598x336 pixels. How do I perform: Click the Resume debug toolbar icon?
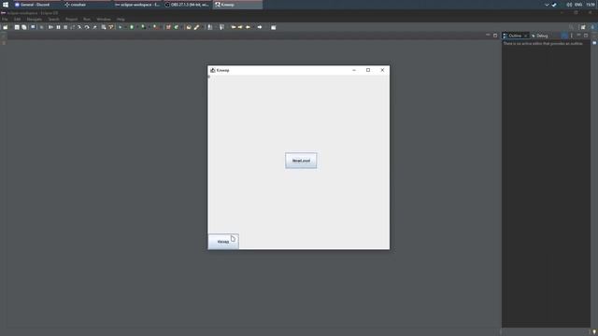(50, 27)
